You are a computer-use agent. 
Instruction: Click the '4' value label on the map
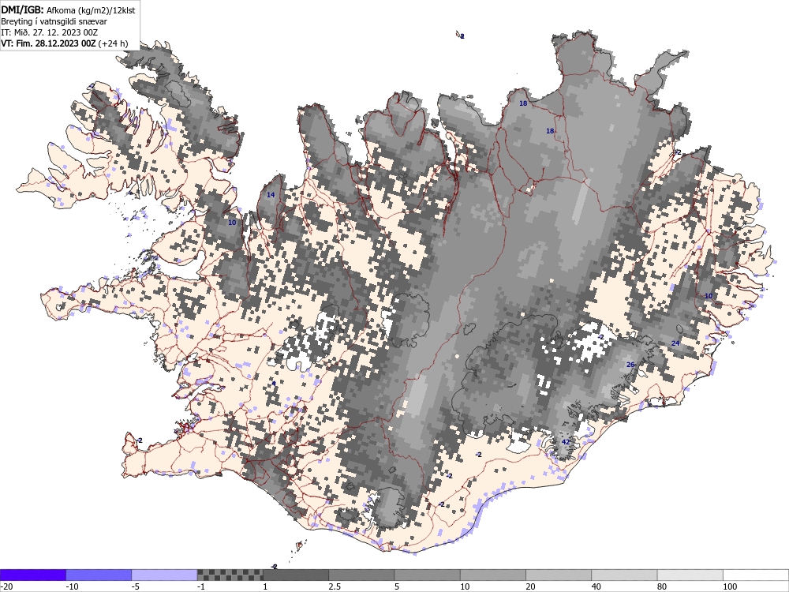coord(274,384)
